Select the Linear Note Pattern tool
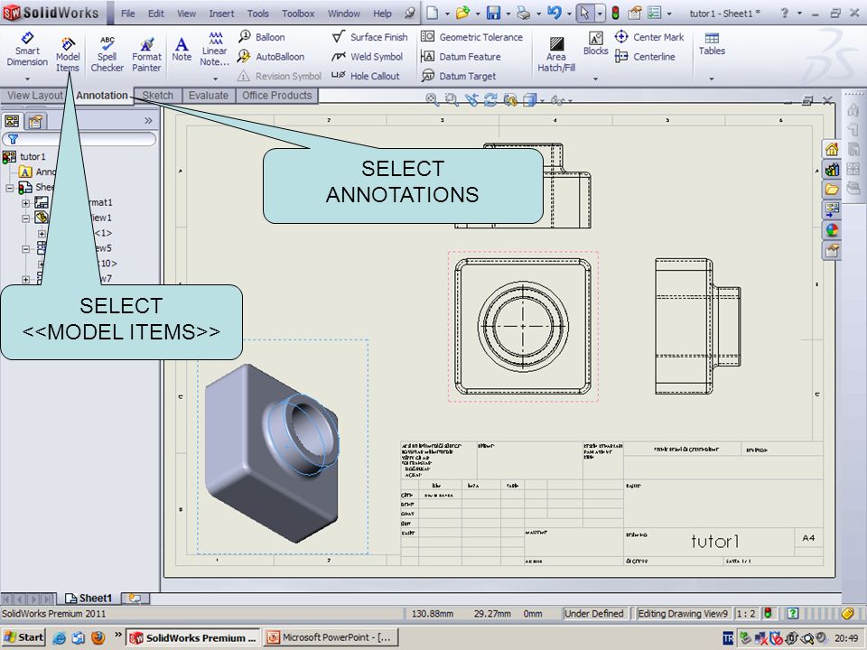Viewport: 867px width, 650px height. 215,49
